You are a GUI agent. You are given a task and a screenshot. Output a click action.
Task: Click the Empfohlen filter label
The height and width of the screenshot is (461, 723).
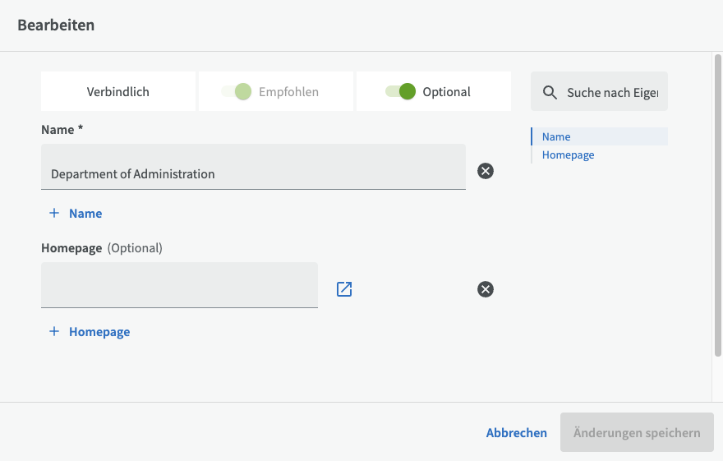[288, 92]
